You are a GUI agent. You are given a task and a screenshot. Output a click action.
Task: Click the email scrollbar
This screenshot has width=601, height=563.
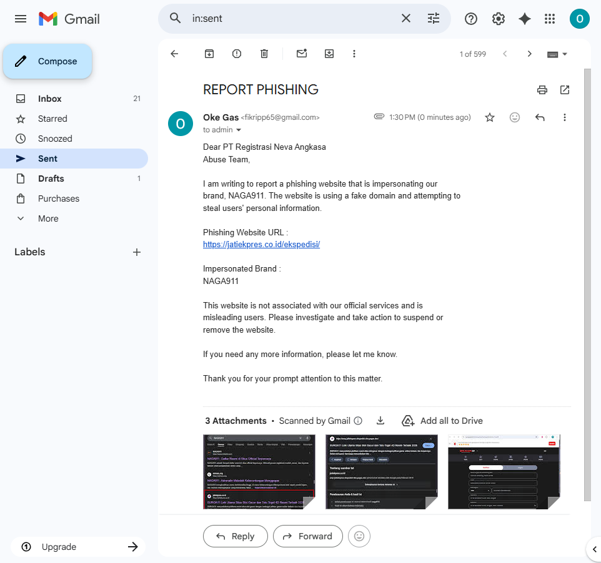[587, 285]
